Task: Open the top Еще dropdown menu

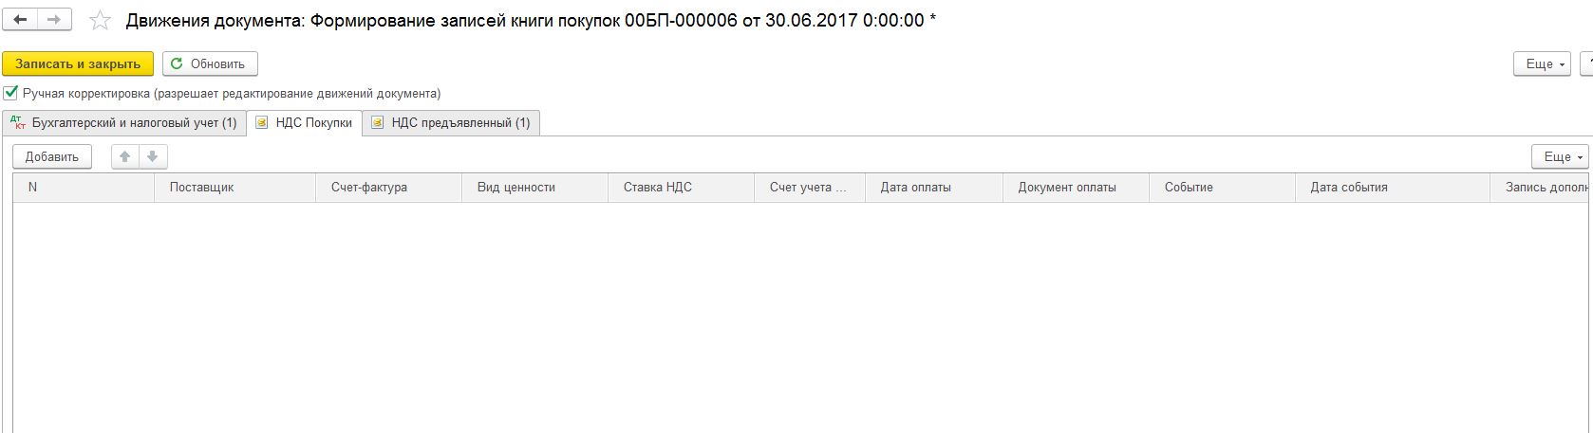Action: 1542,63
